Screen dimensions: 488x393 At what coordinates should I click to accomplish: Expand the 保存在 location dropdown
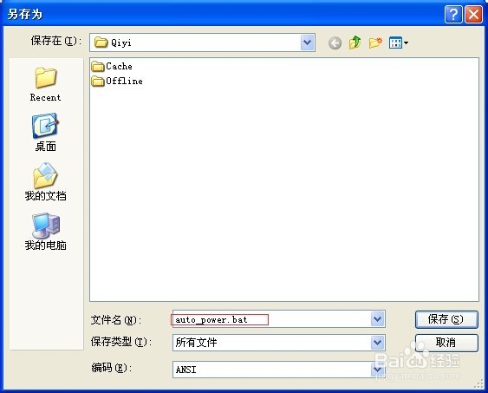(308, 43)
